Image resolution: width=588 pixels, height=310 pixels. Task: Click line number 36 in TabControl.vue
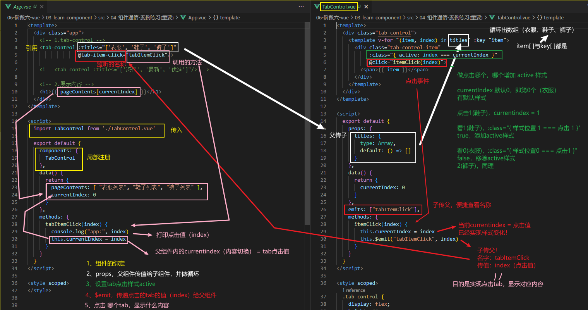[323, 283]
